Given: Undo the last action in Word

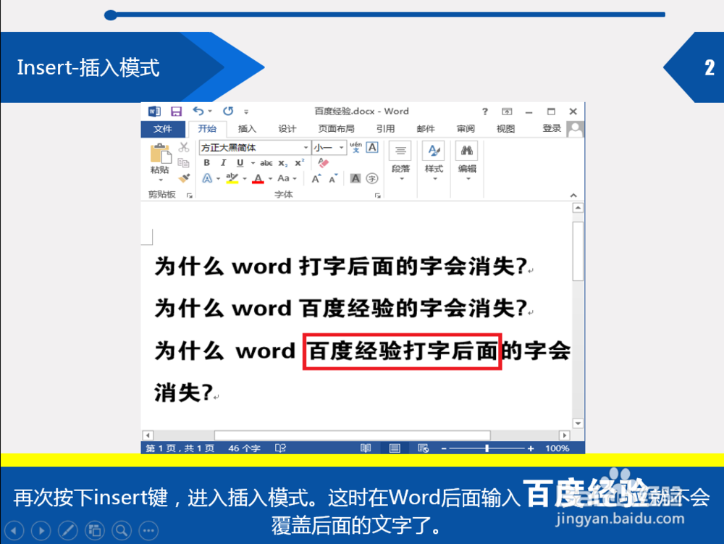Looking at the screenshot, I should 198,111.
